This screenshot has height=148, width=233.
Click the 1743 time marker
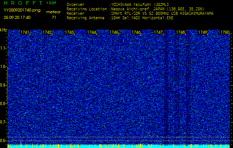point(69,32)
